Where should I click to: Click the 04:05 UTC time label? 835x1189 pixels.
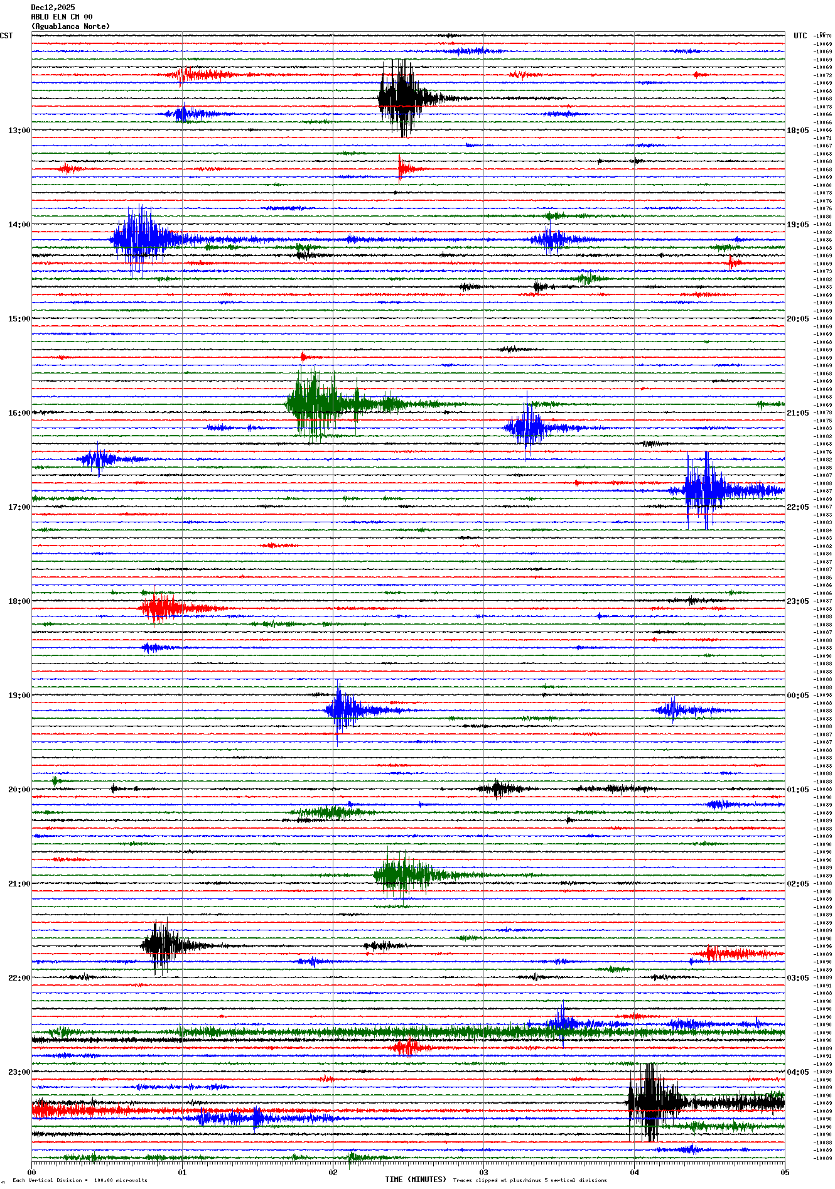[x=797, y=1072]
